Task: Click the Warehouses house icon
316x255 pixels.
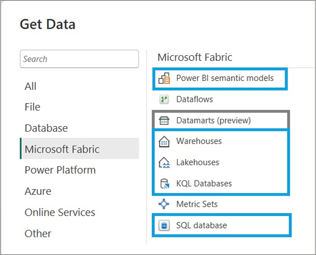Action: tap(164, 142)
